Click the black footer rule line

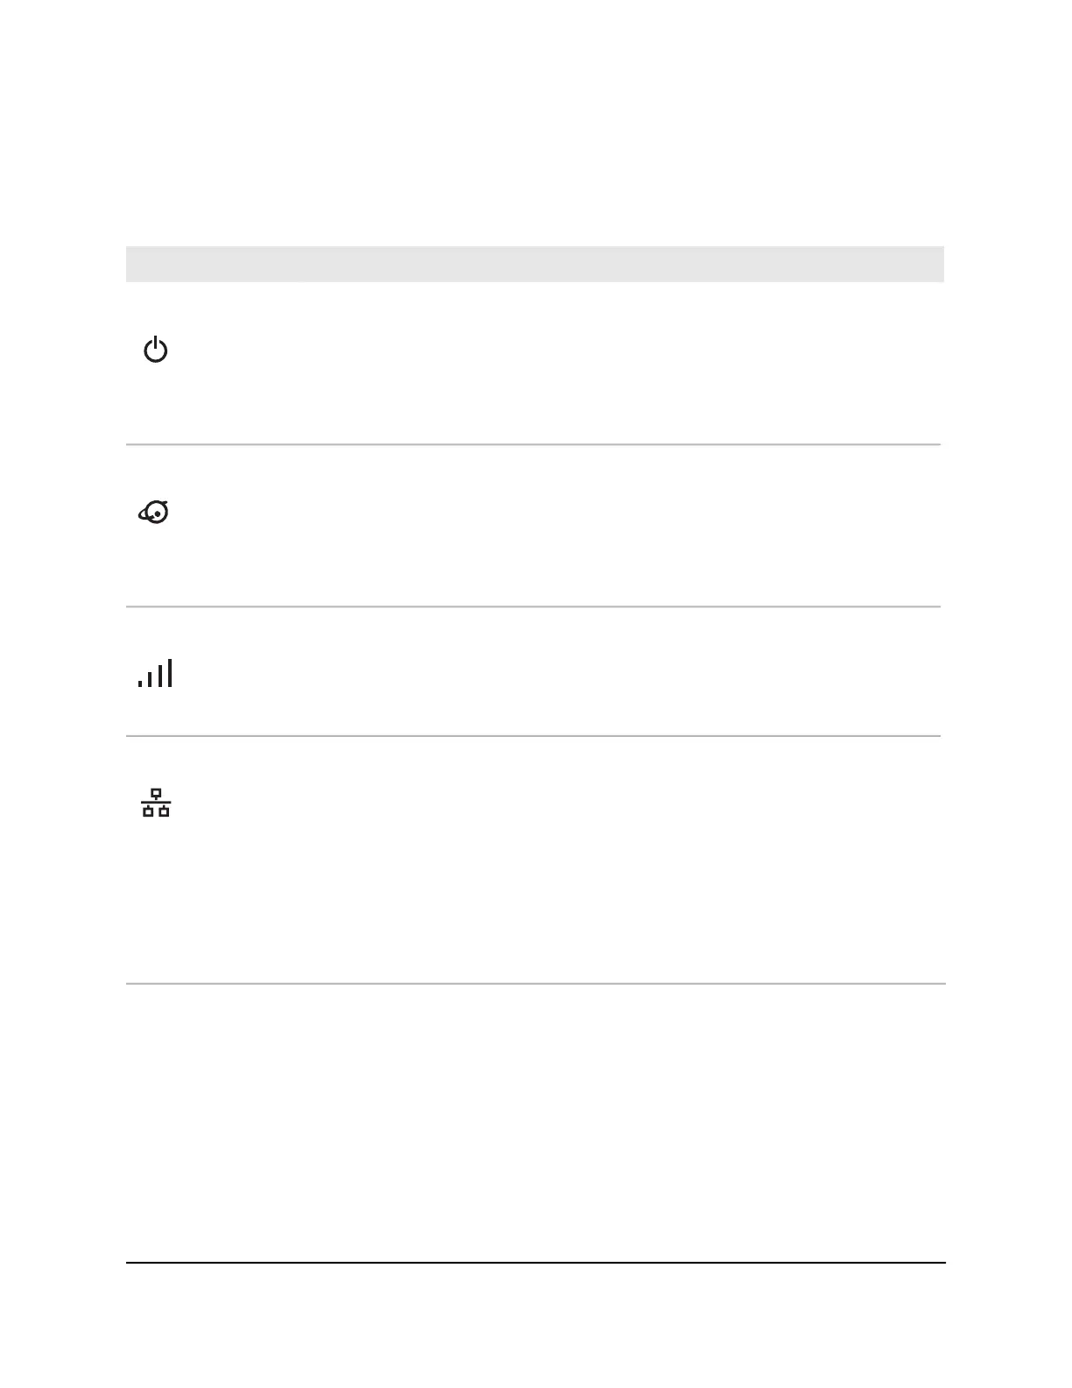click(536, 1263)
